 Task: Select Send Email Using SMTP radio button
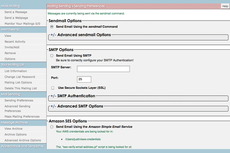[x=52, y=55]
